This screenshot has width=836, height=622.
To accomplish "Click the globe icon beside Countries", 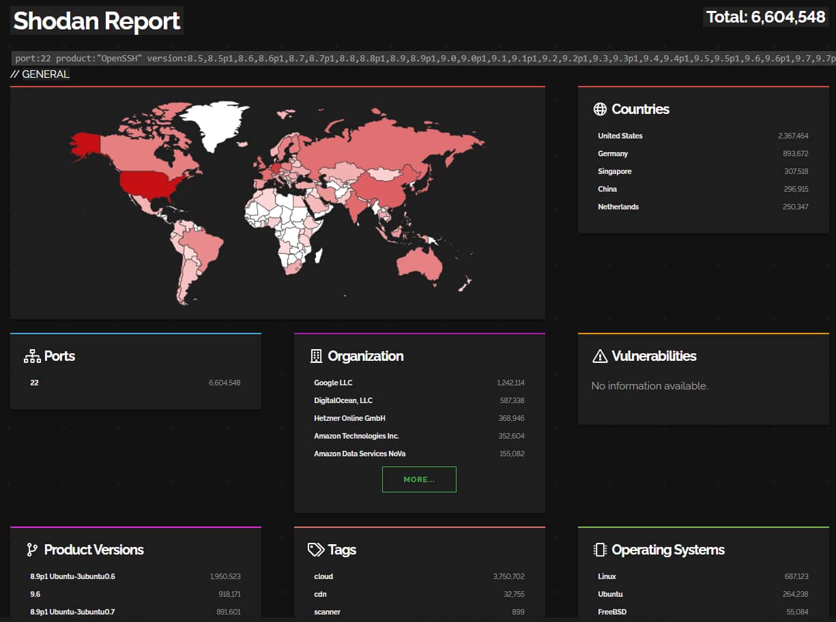I will pos(600,109).
